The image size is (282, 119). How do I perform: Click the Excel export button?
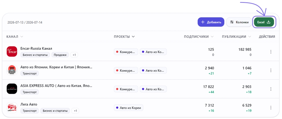[264, 22]
